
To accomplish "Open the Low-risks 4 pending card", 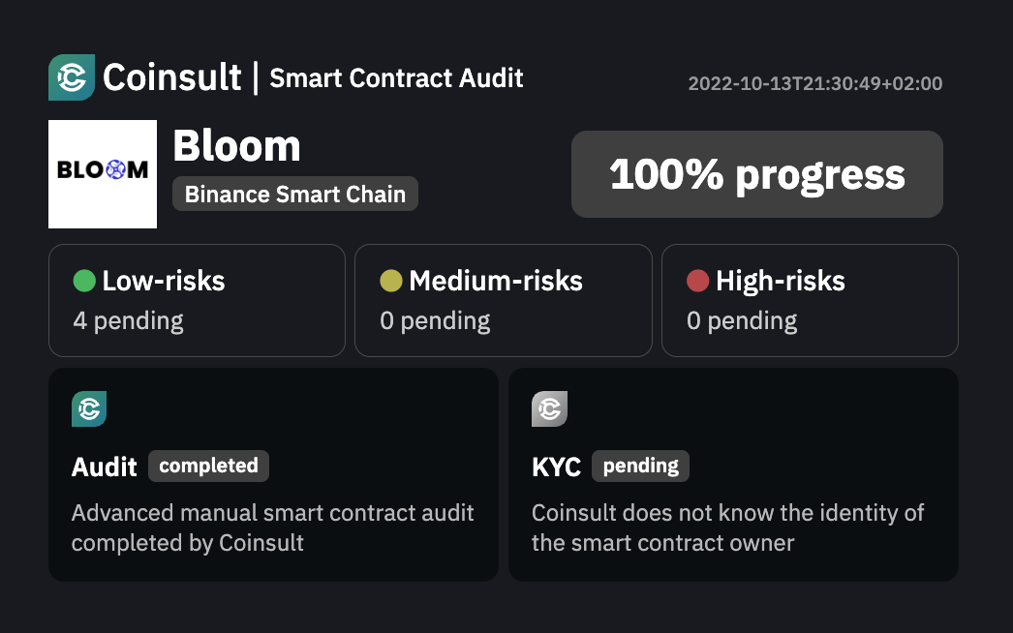I will (197, 300).
